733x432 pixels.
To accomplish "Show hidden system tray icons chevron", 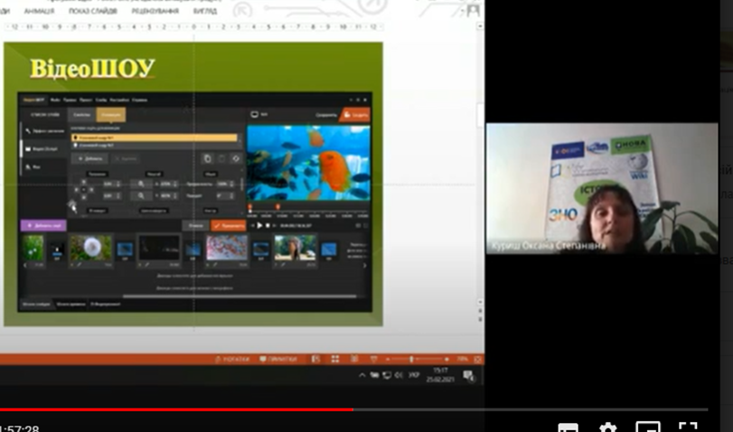I will (x=362, y=375).
